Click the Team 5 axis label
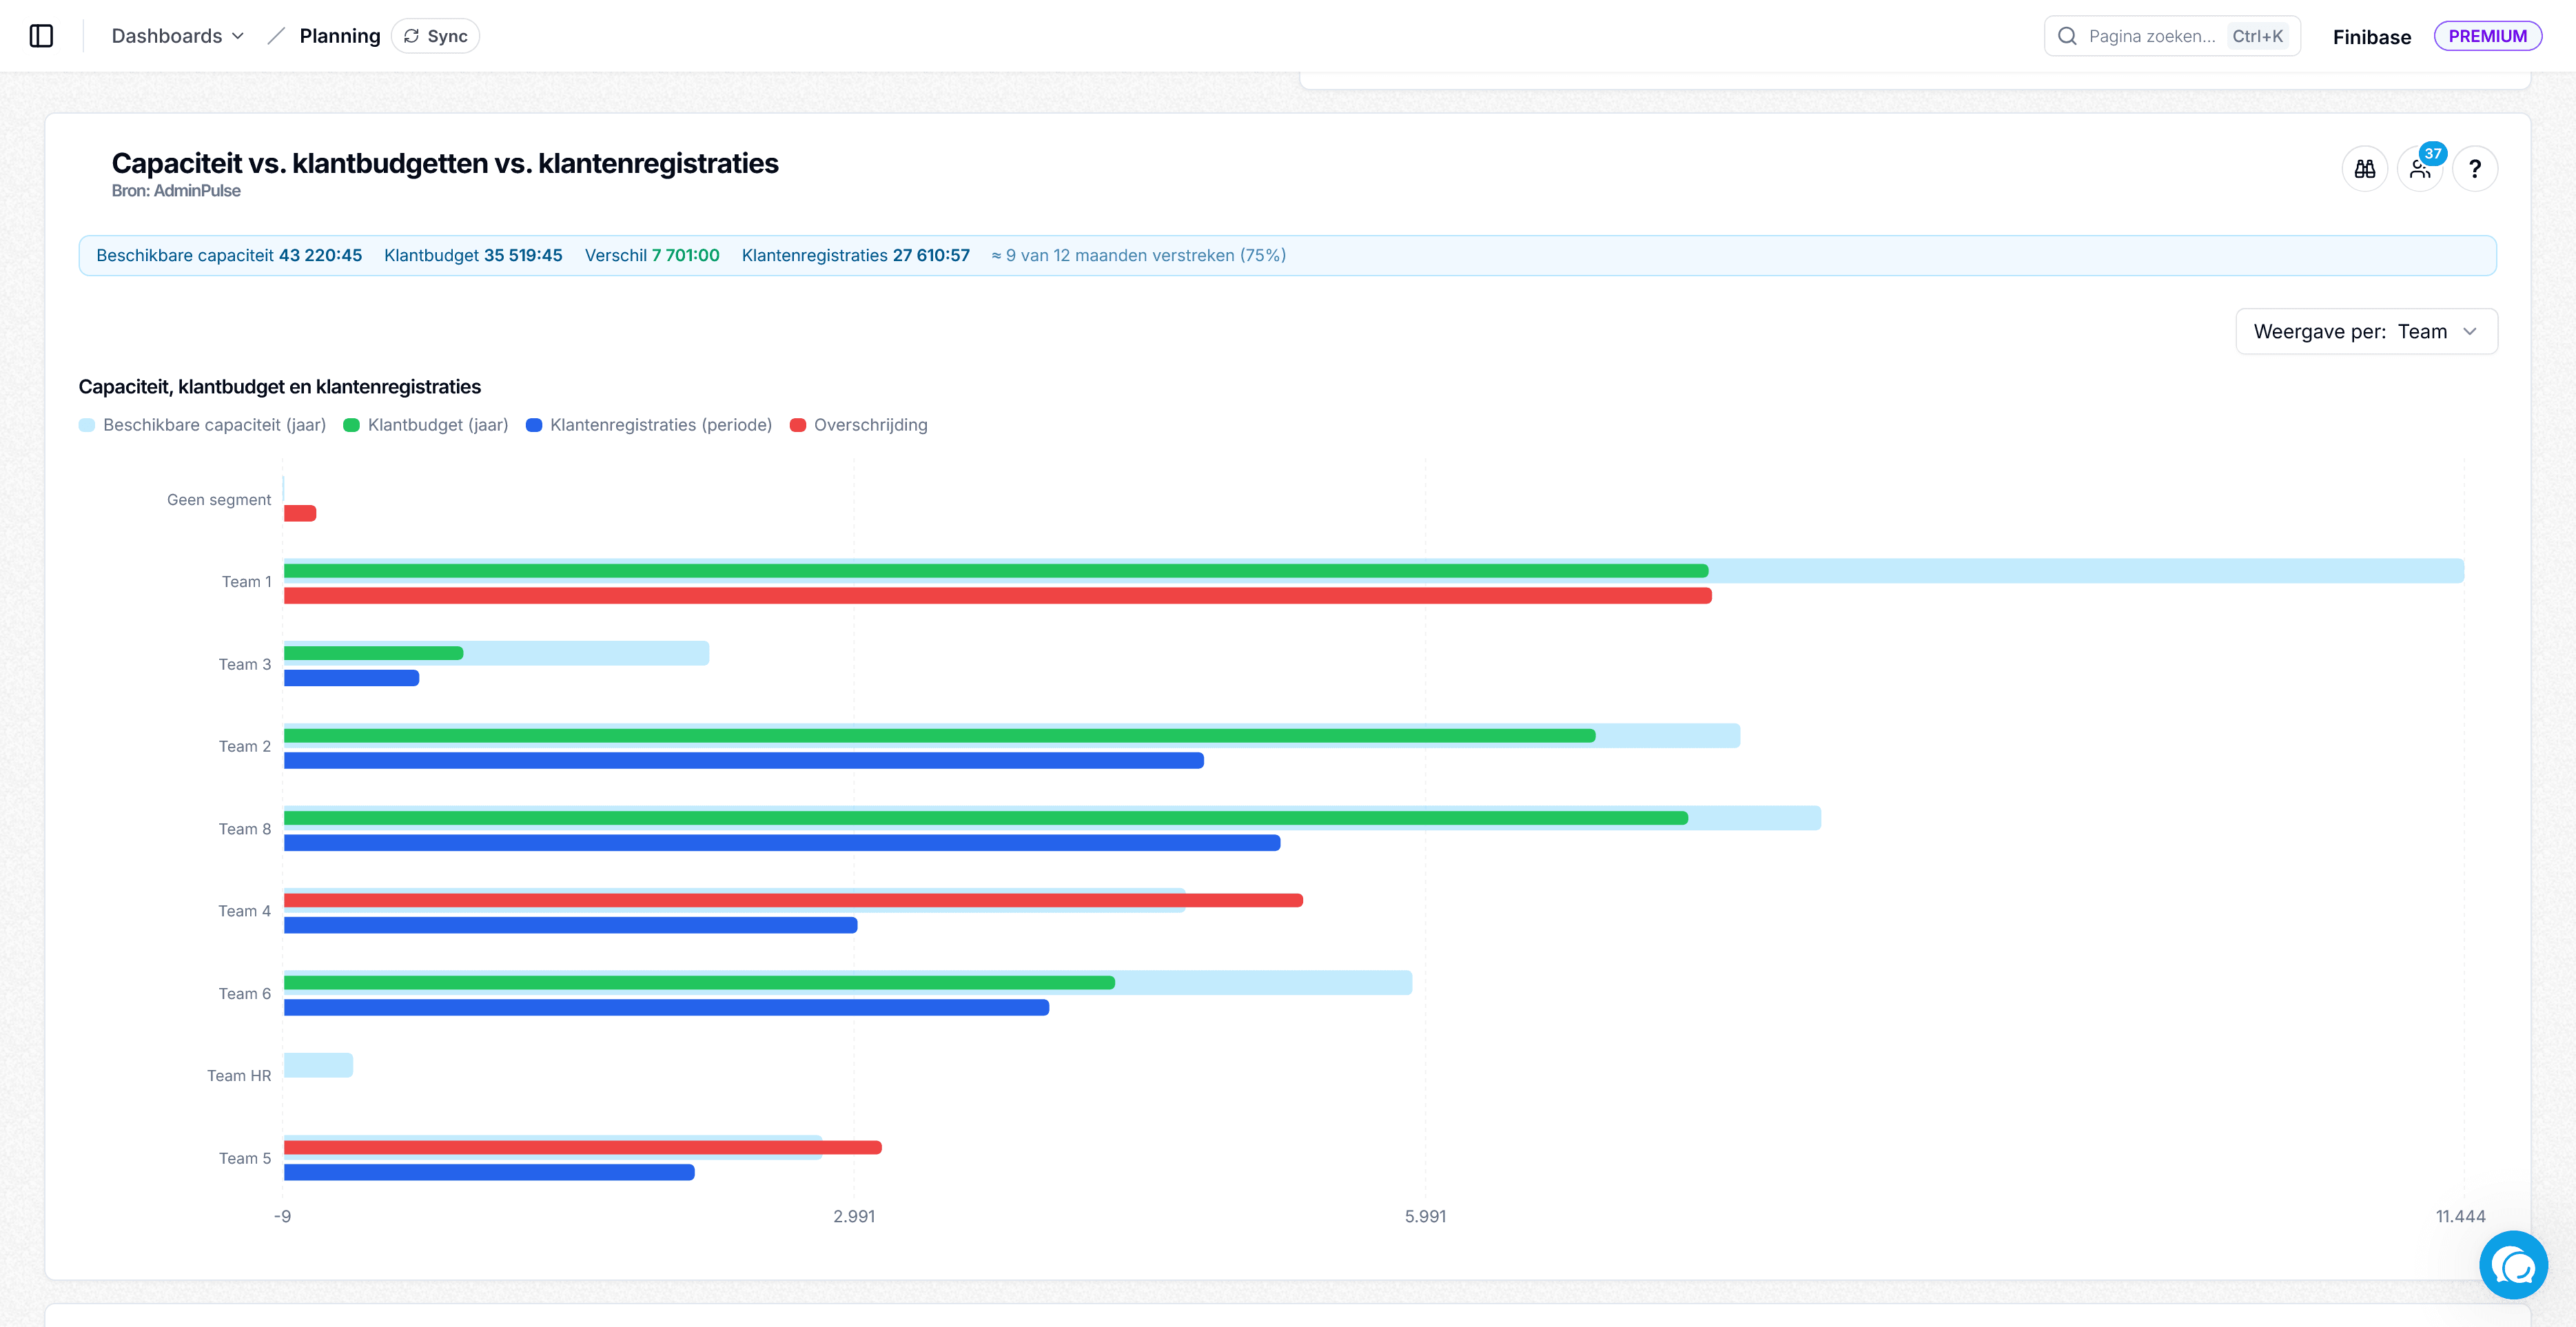The height and width of the screenshot is (1327, 2576). [x=245, y=1158]
